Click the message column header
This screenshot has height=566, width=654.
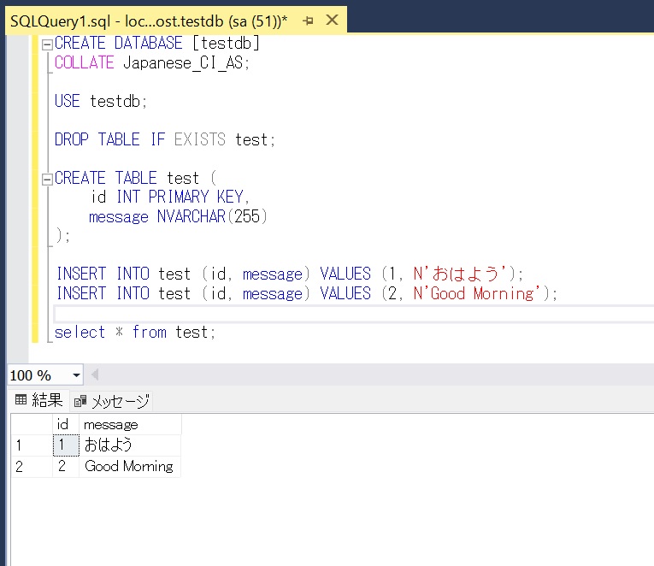[x=130, y=424]
